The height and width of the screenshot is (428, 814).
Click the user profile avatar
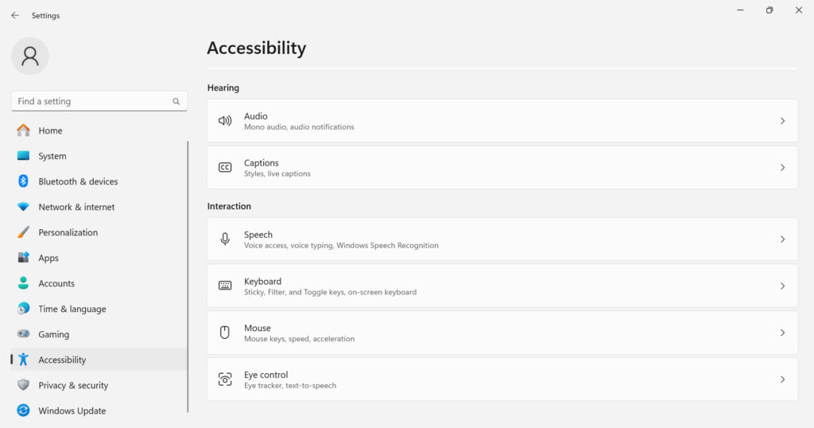pos(30,56)
